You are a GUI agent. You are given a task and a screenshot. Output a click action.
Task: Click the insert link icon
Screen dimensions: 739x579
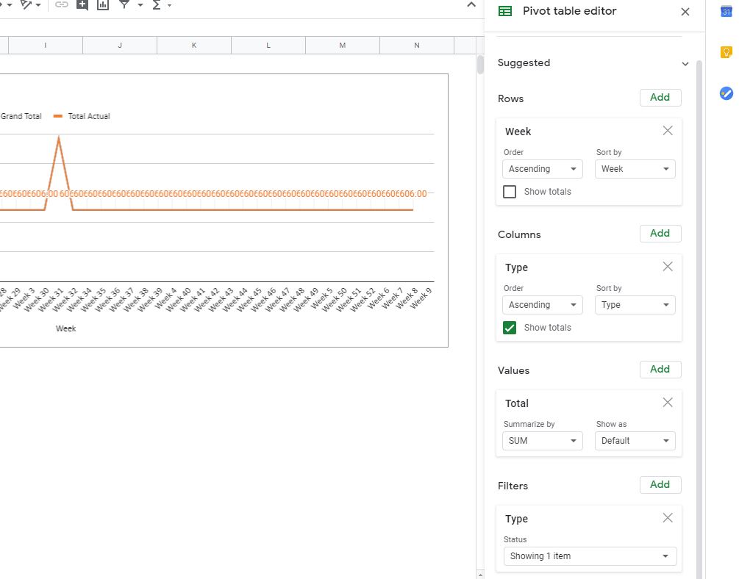click(x=62, y=5)
